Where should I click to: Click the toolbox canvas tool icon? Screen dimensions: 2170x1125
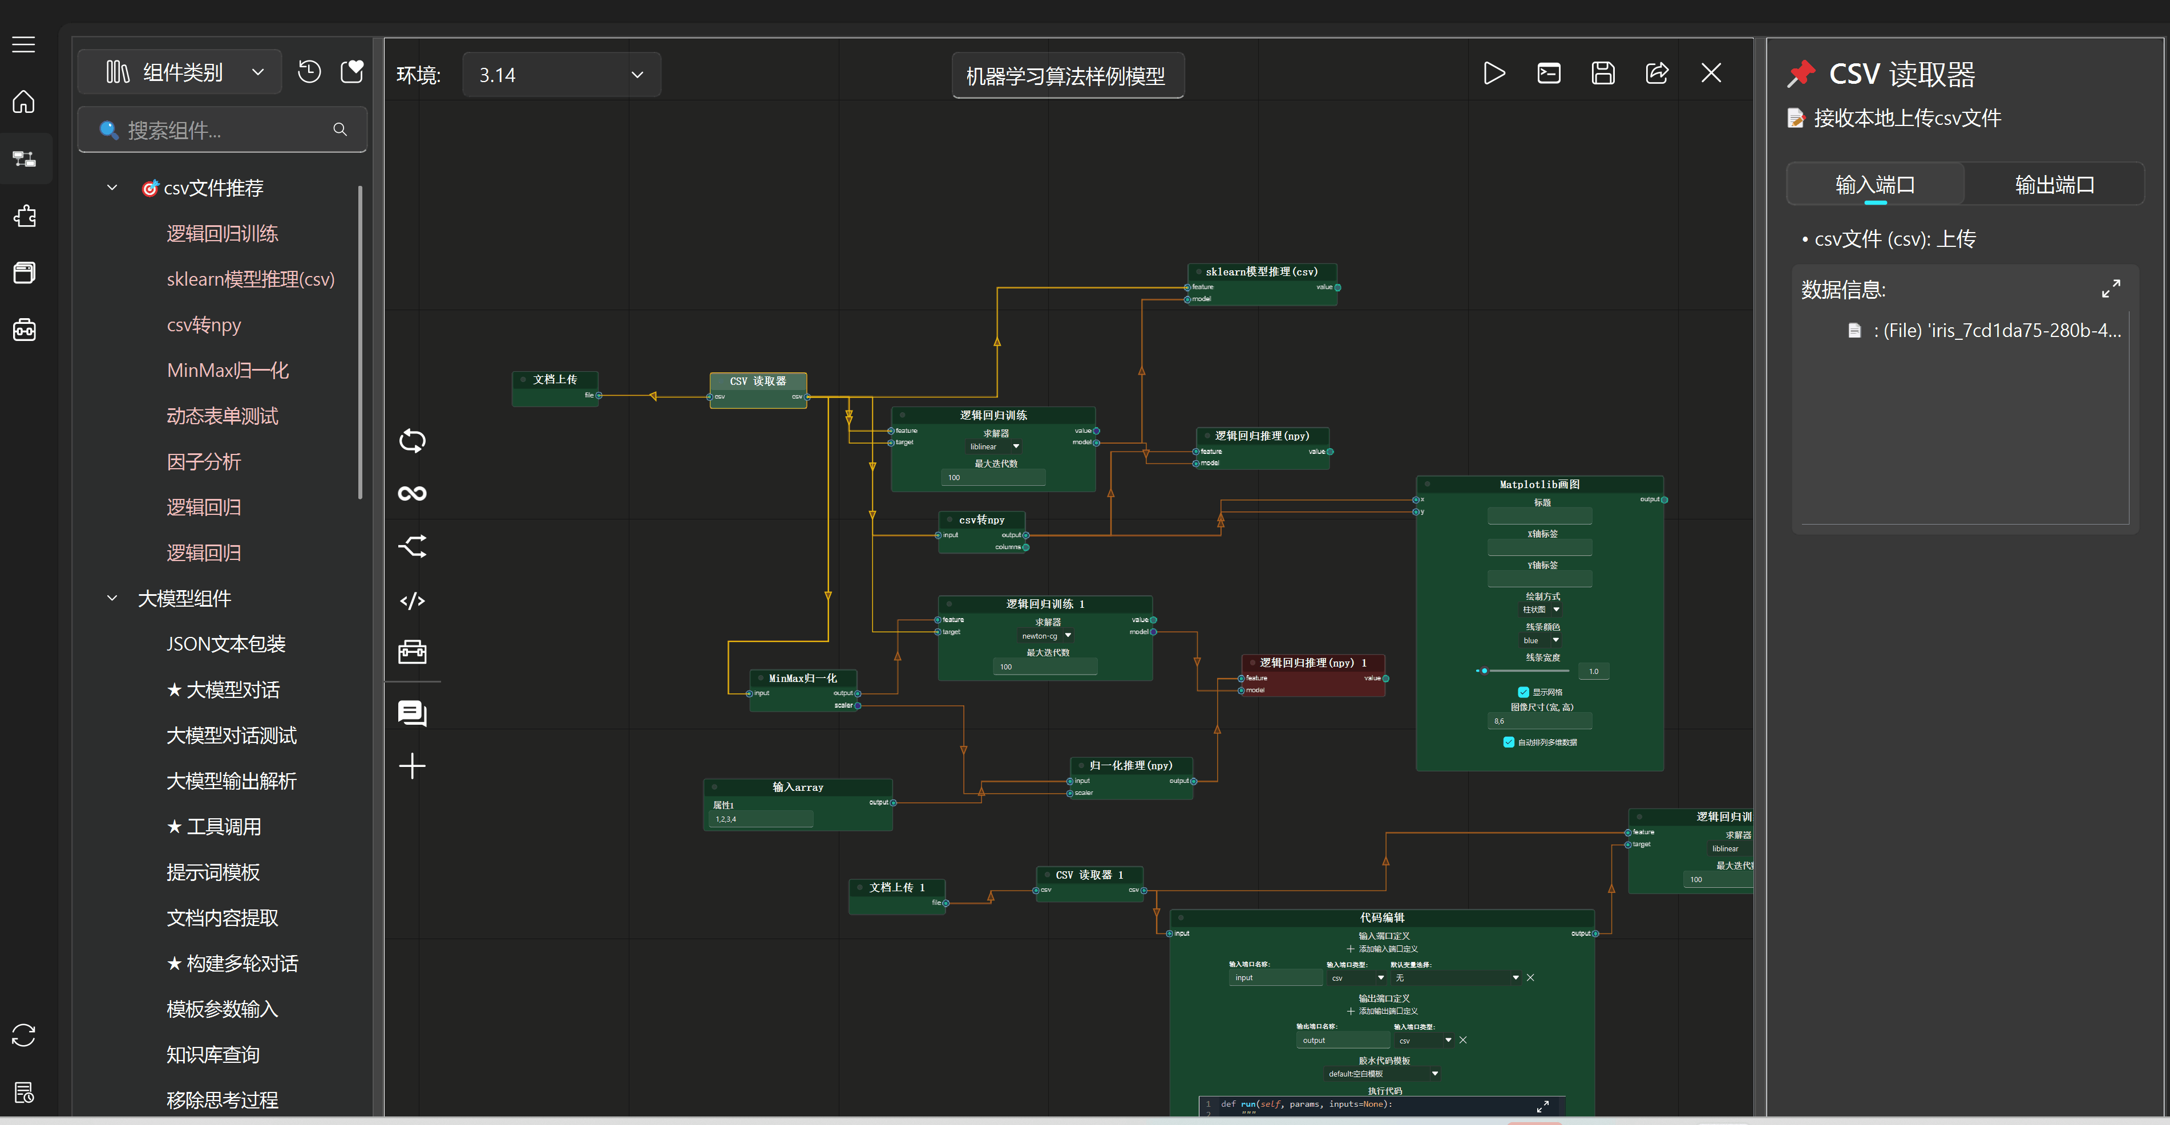tap(412, 652)
